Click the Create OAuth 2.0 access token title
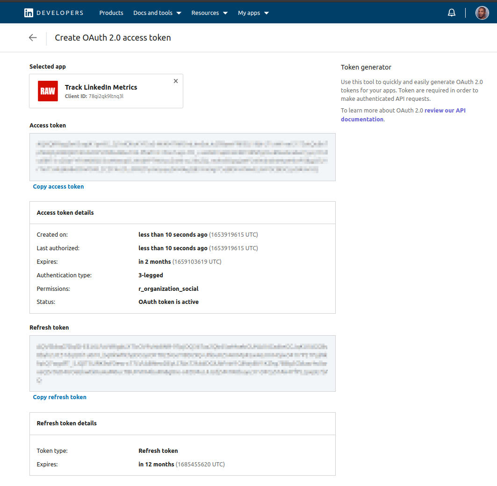The height and width of the screenshot is (486, 497). click(x=113, y=38)
